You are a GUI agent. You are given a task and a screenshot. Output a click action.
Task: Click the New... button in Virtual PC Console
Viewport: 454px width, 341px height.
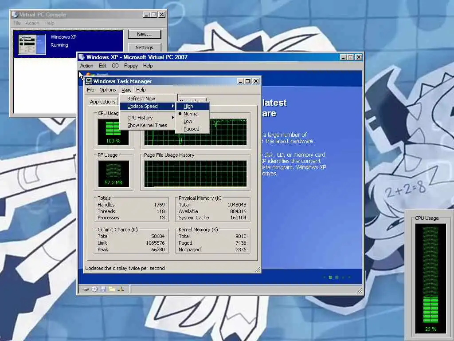click(x=145, y=34)
